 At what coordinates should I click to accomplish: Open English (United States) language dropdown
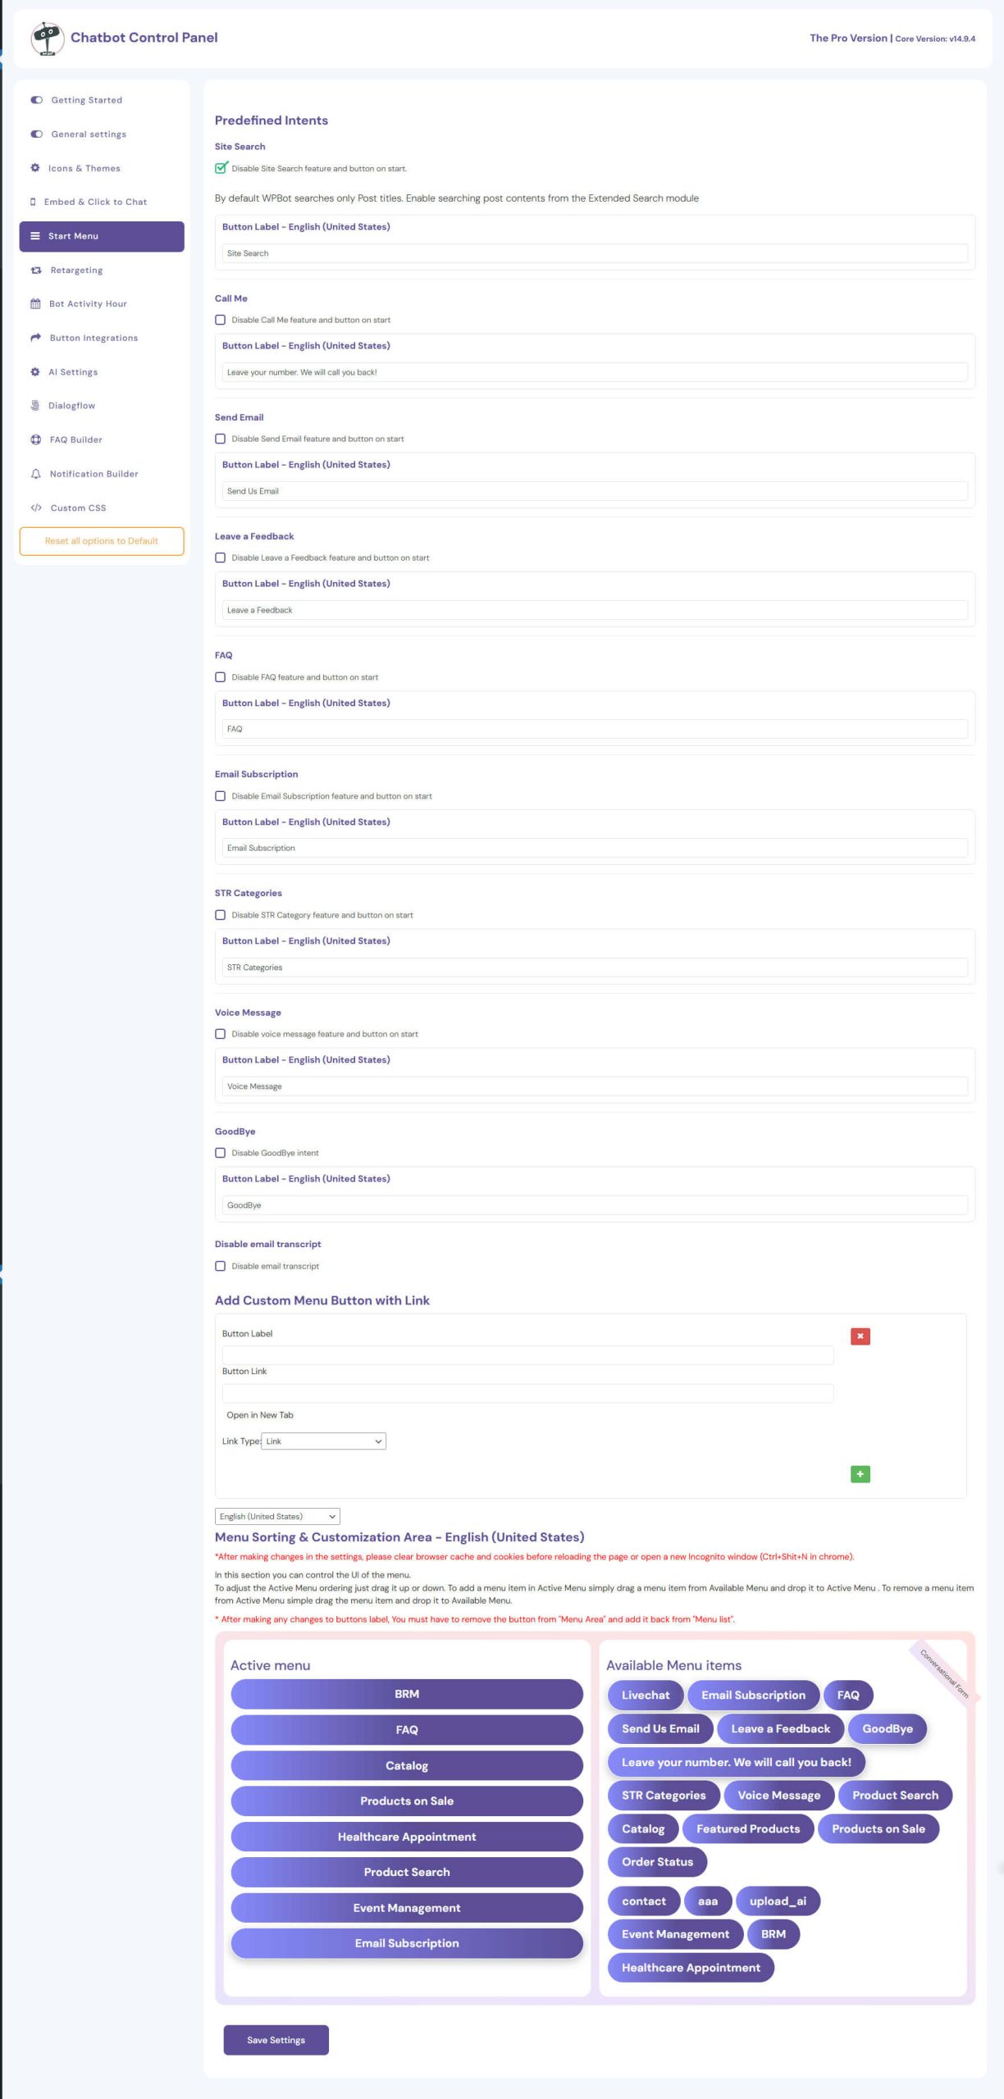[277, 1518]
